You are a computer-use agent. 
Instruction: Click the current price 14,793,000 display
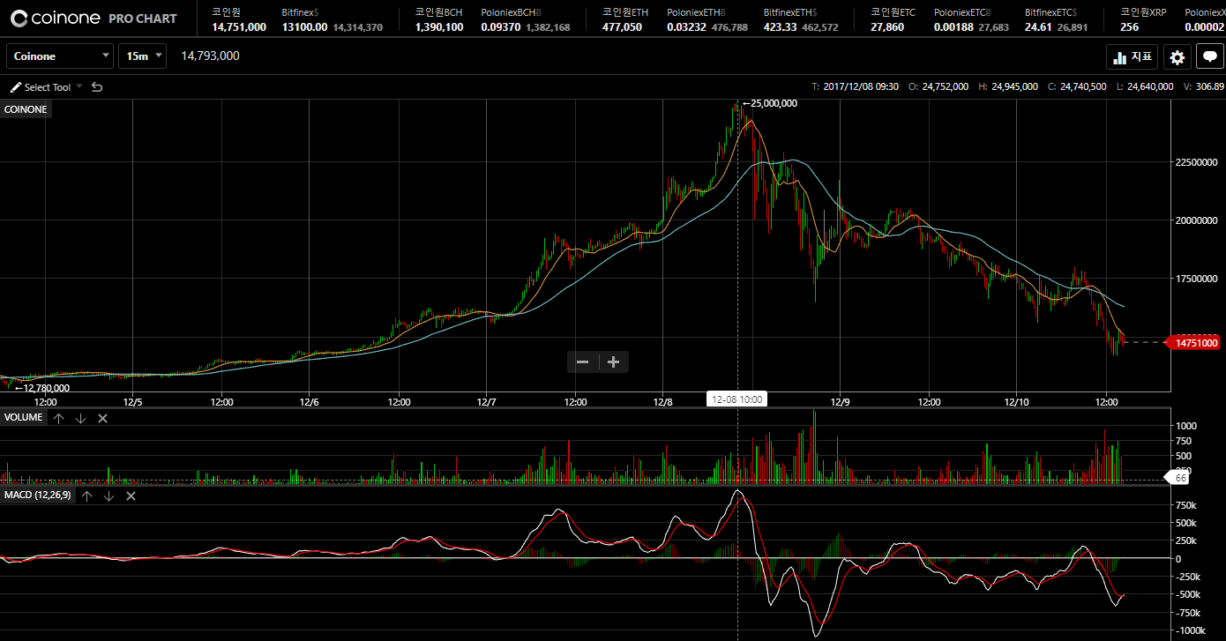[210, 56]
